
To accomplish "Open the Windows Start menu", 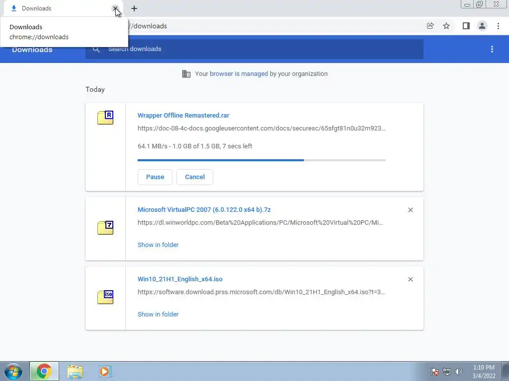I will tap(13, 371).
